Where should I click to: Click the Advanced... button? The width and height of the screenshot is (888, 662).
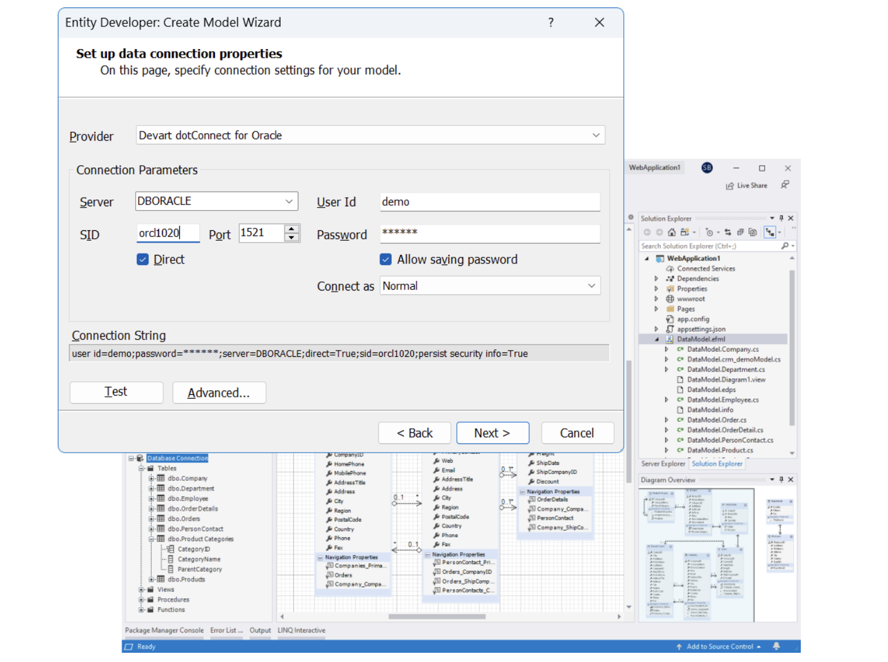[219, 392]
